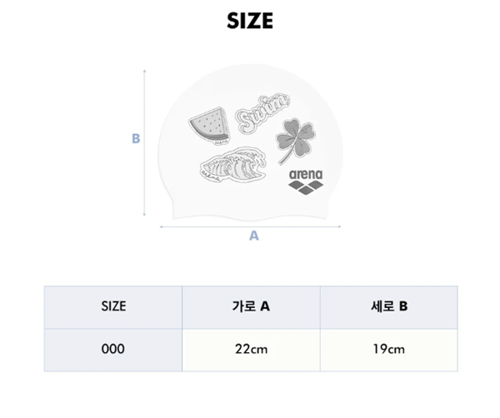The width and height of the screenshot is (500, 418).
Task: Click the horizontal A measurement arrow line
Action: pos(250,226)
